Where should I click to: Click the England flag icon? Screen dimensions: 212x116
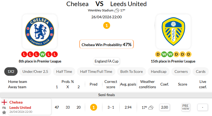4,102
